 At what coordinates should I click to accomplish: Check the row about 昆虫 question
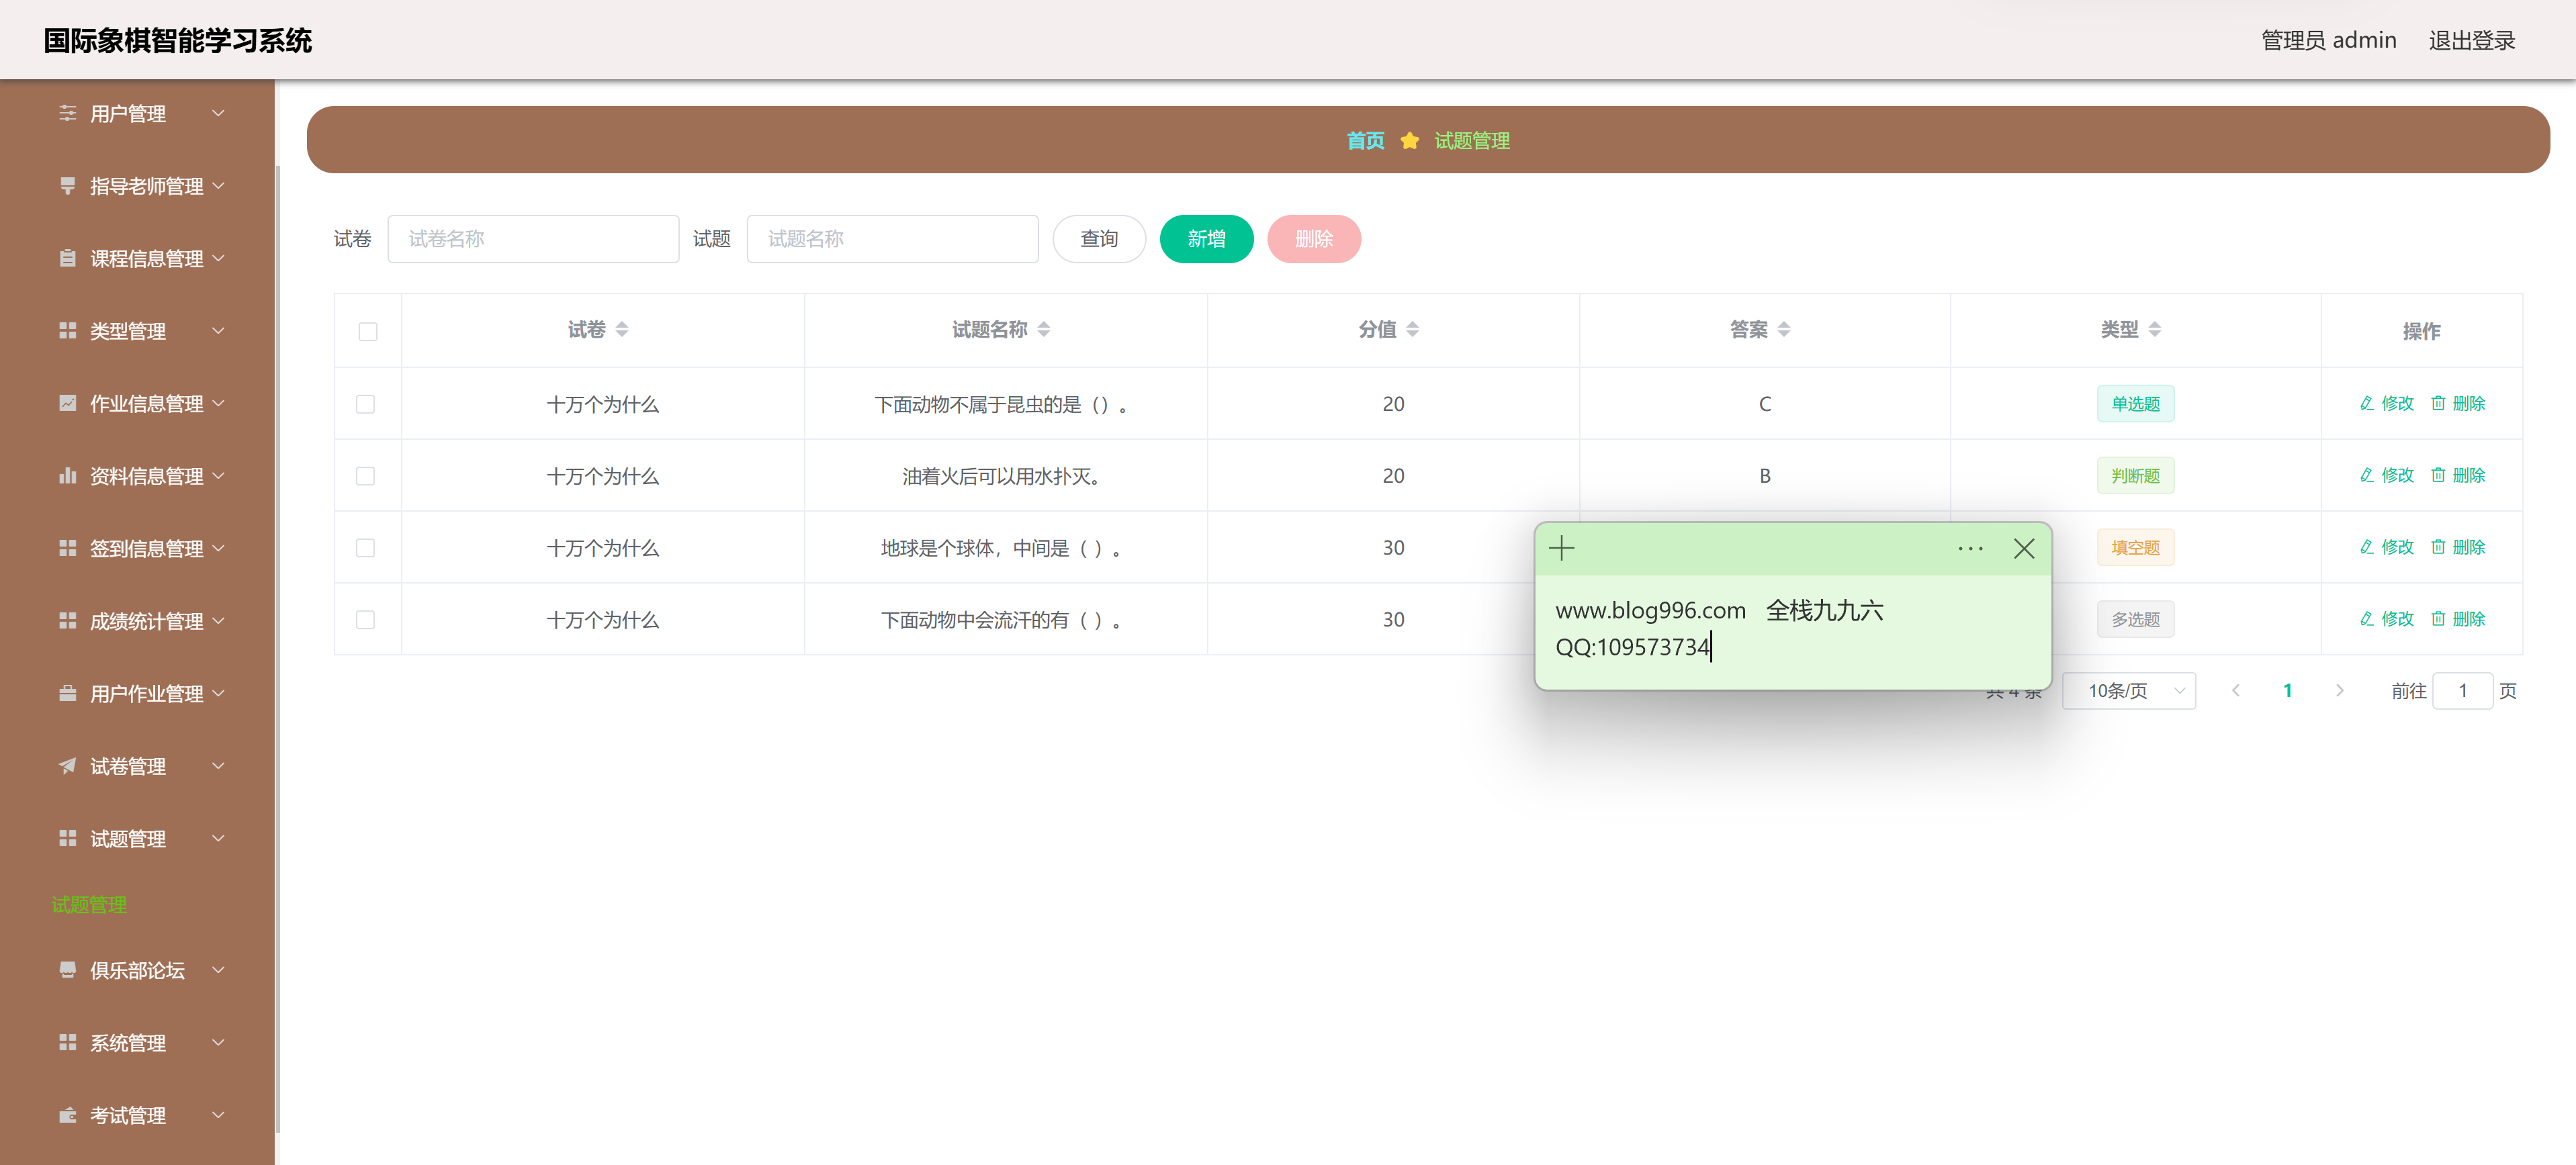click(x=365, y=404)
